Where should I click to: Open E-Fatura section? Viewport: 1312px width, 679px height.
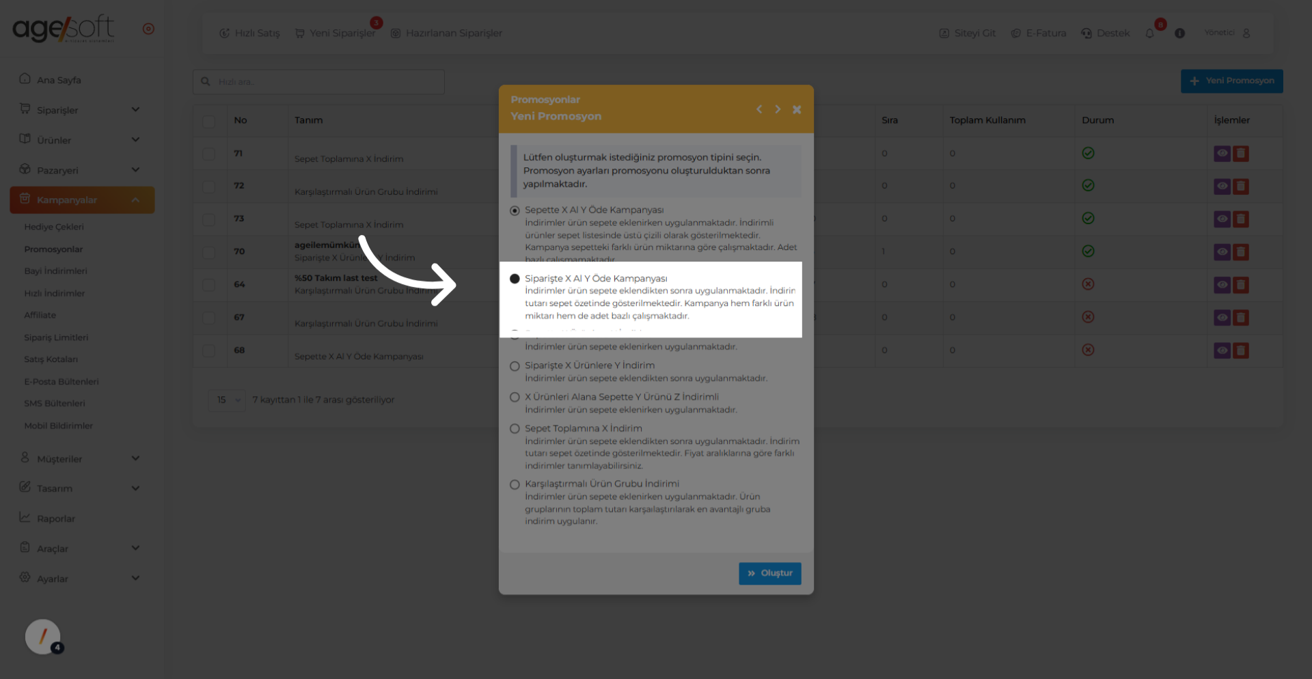click(x=1039, y=33)
